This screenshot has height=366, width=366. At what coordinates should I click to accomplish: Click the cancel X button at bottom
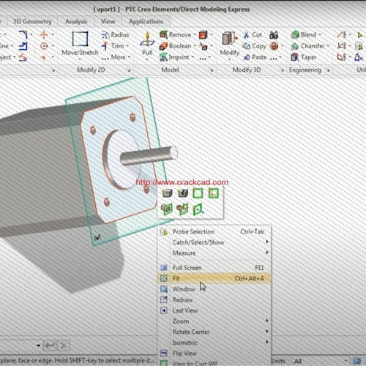coord(64,346)
